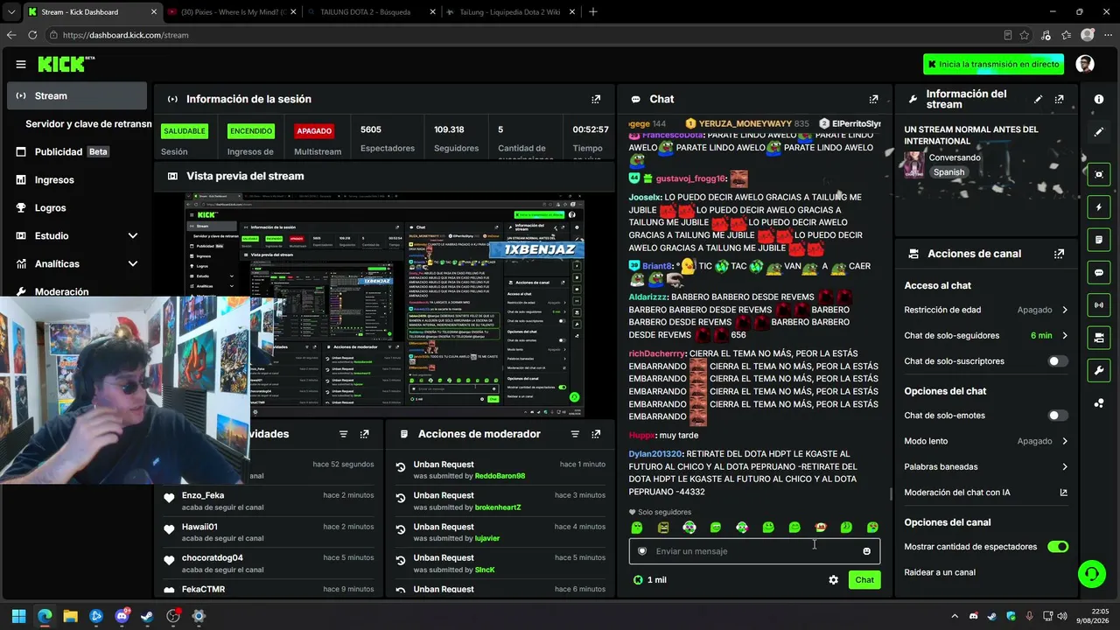Viewport: 1120px width, 630px height.
Task: Show hidden system tray icons
Action: click(955, 616)
